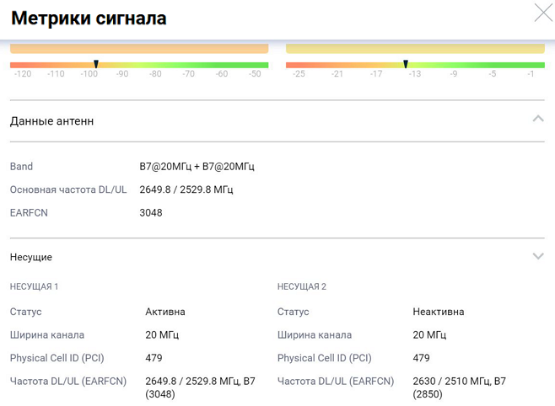The height and width of the screenshot is (406, 555).
Task: Collapse the Данные антенн section chevron
Action: coord(538,120)
